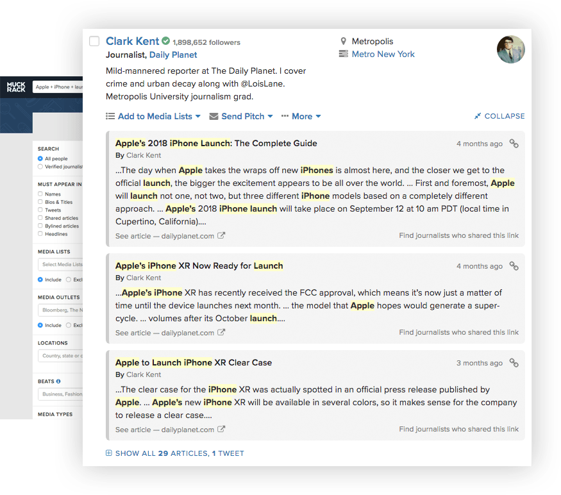Click the collapse arrows icon

[x=478, y=116]
